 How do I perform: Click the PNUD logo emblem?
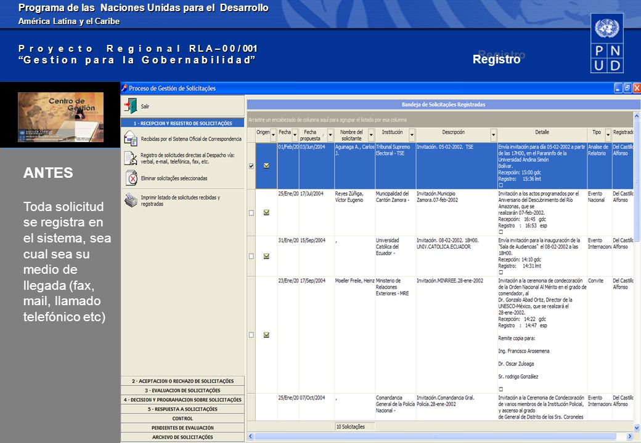tap(606, 43)
